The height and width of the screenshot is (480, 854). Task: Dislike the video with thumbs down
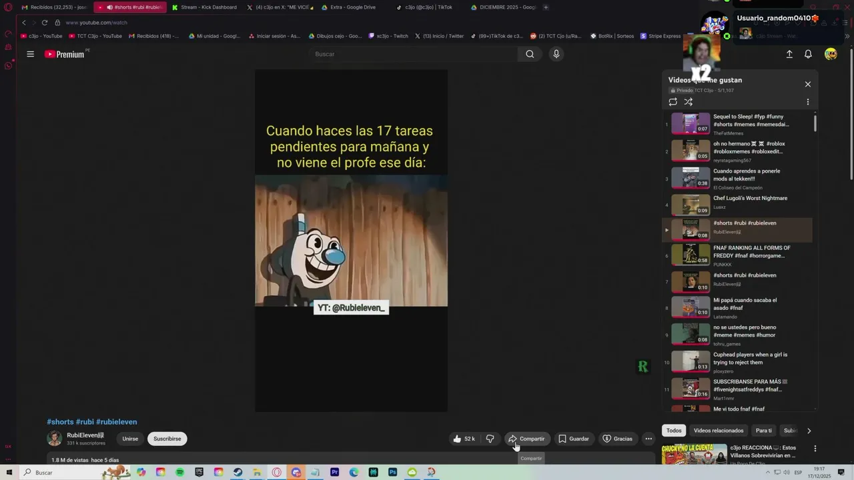pyautogui.click(x=490, y=439)
